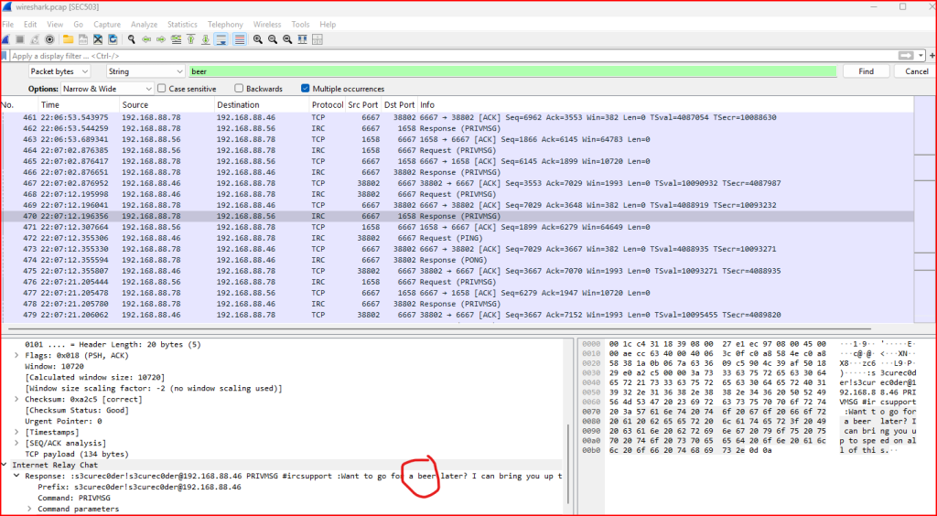Sort by Time column header
This screenshot has width=937, height=516.
tap(79, 104)
